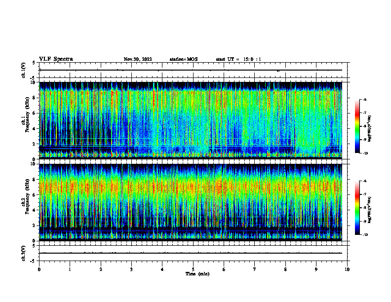Viewport: 391px width, 302px height.
Task: Click time axis tick label "3"
Action: point(131,269)
